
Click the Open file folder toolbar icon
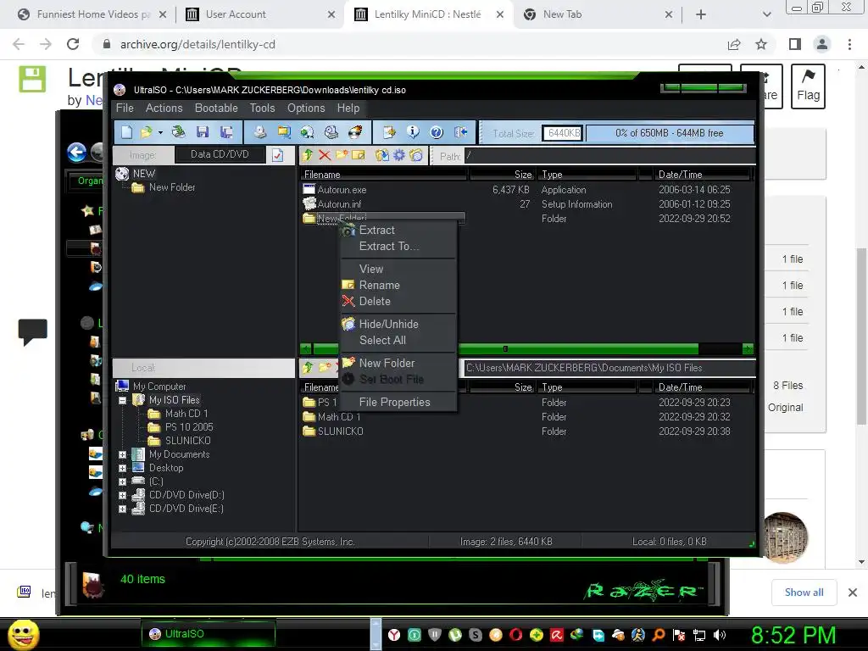pos(146,131)
